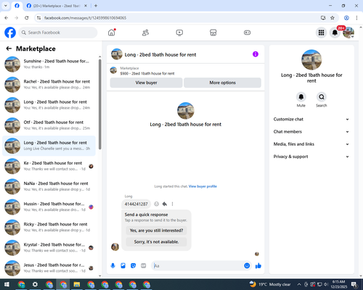The image size is (363, 290).
Task: Go to the Home feed icon
Action: click(x=112, y=33)
